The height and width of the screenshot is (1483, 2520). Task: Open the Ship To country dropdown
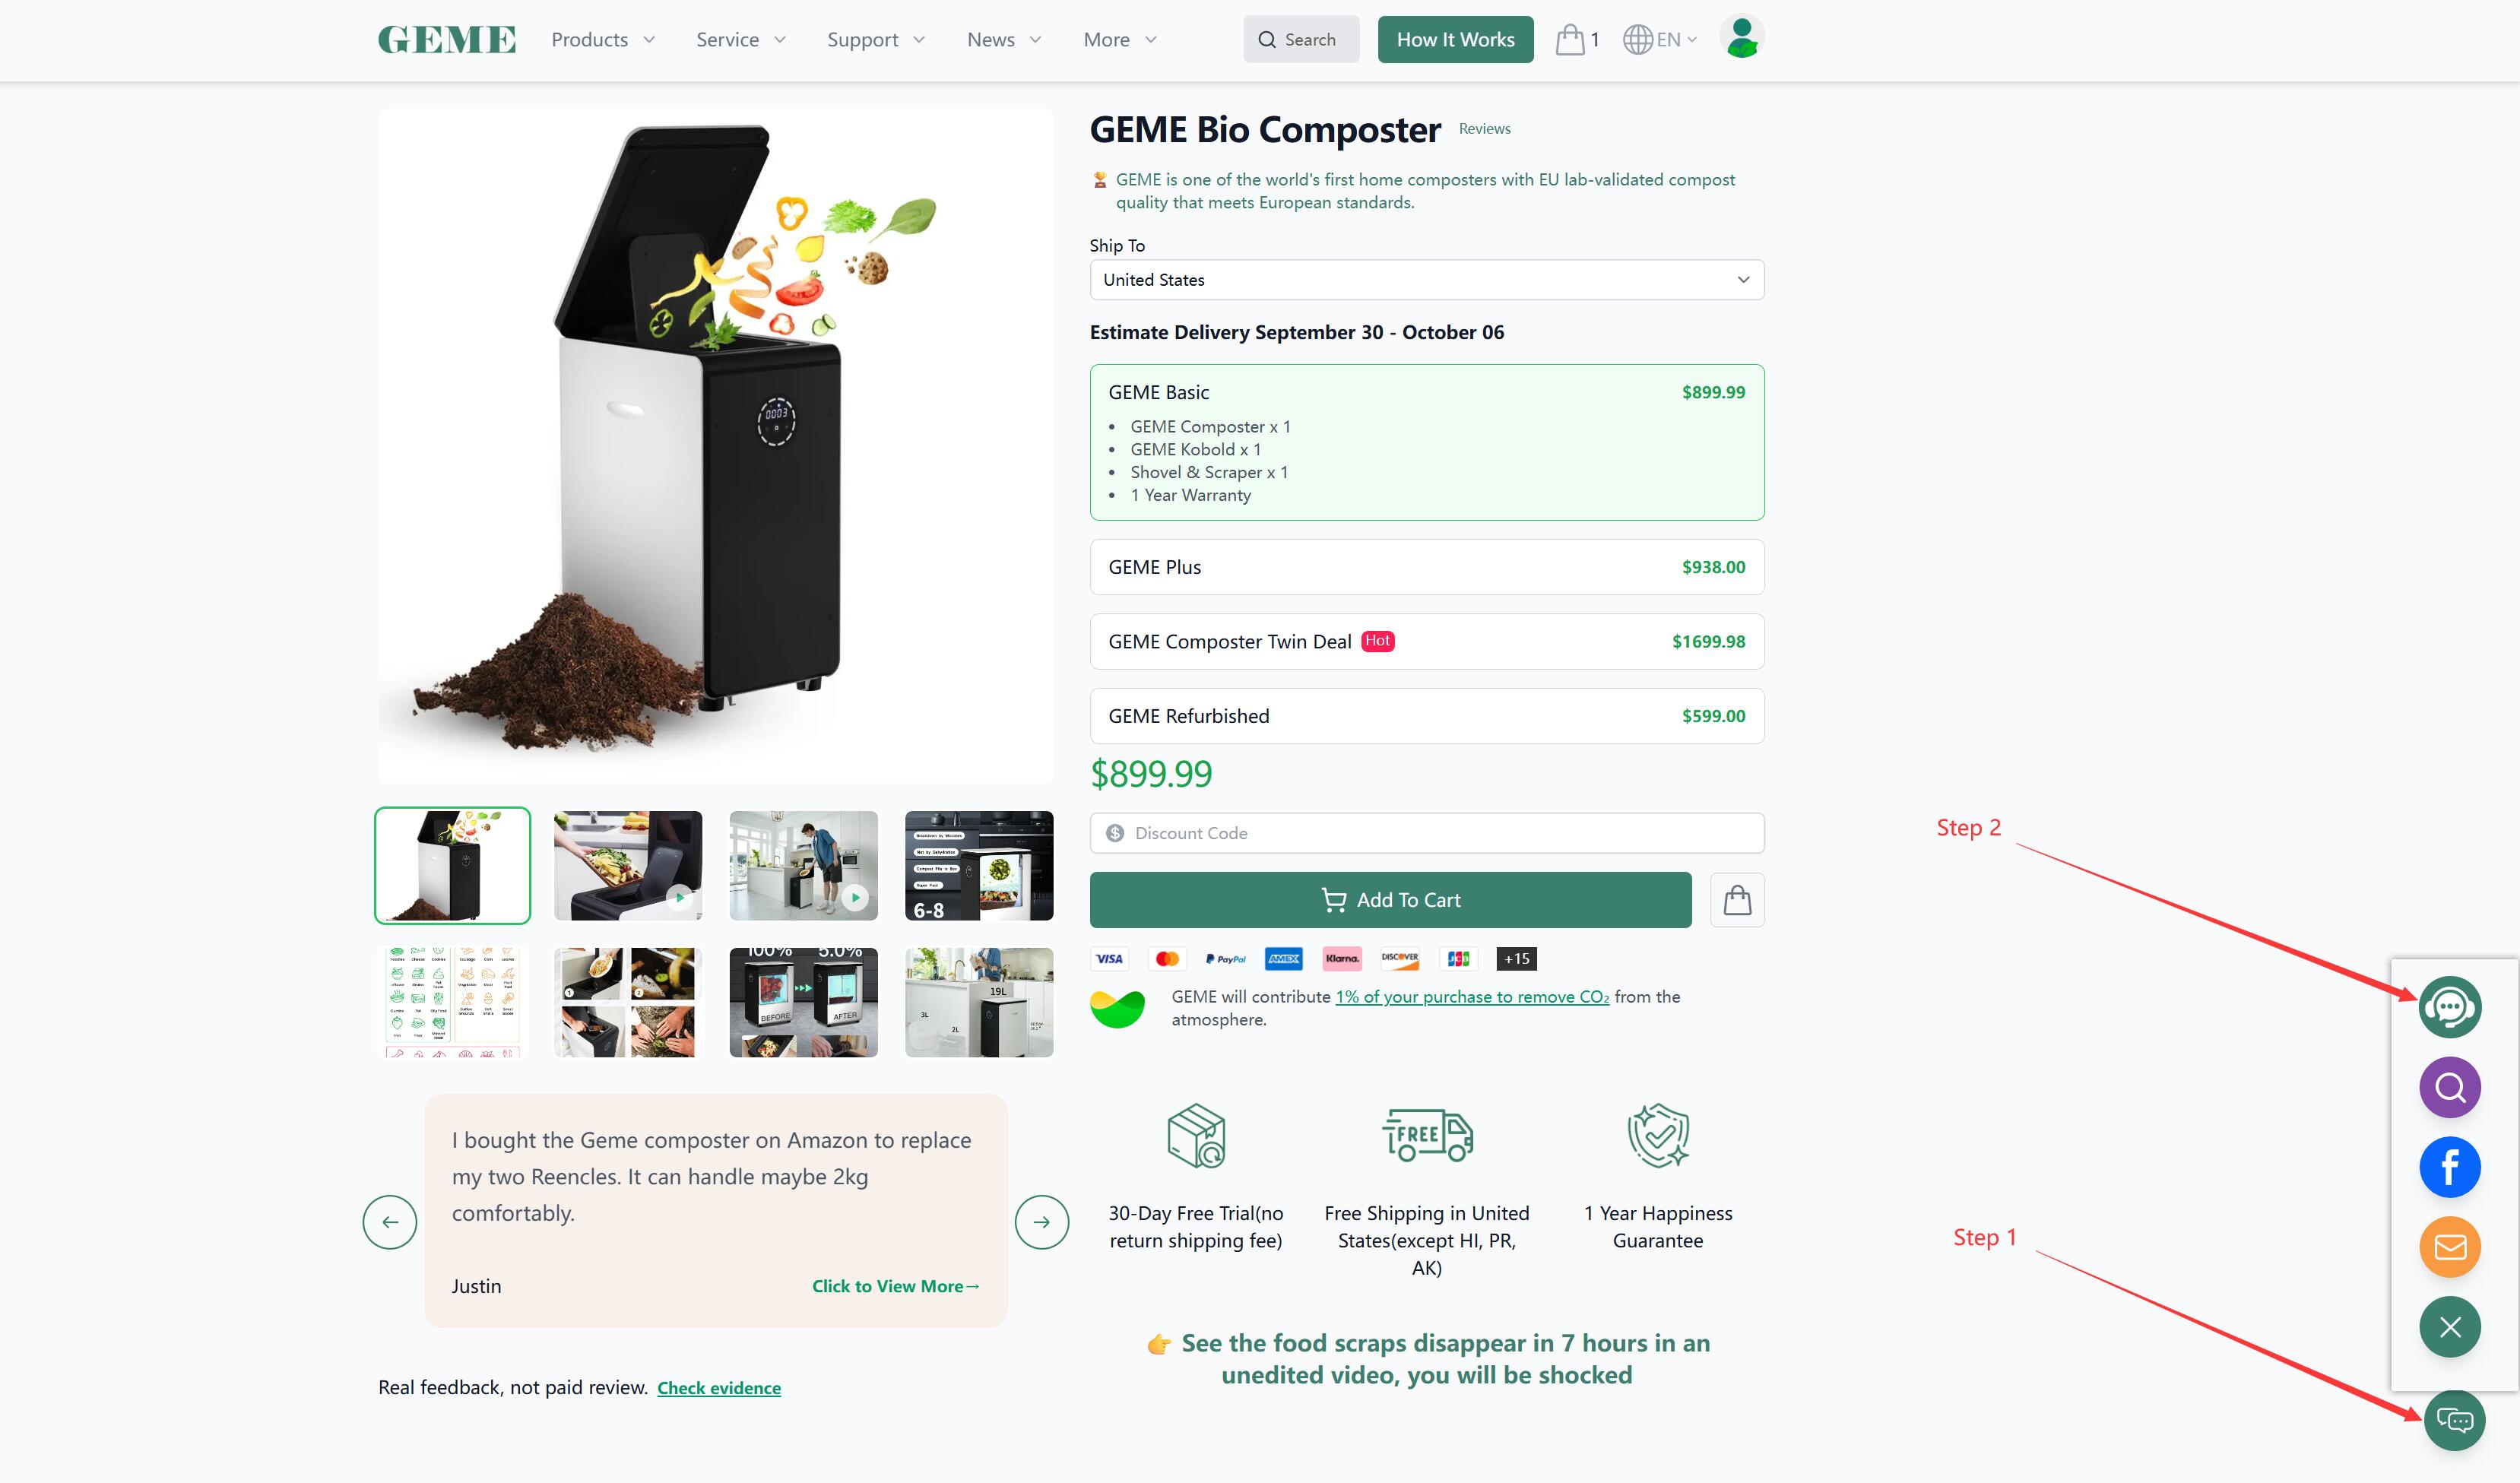click(1427, 280)
